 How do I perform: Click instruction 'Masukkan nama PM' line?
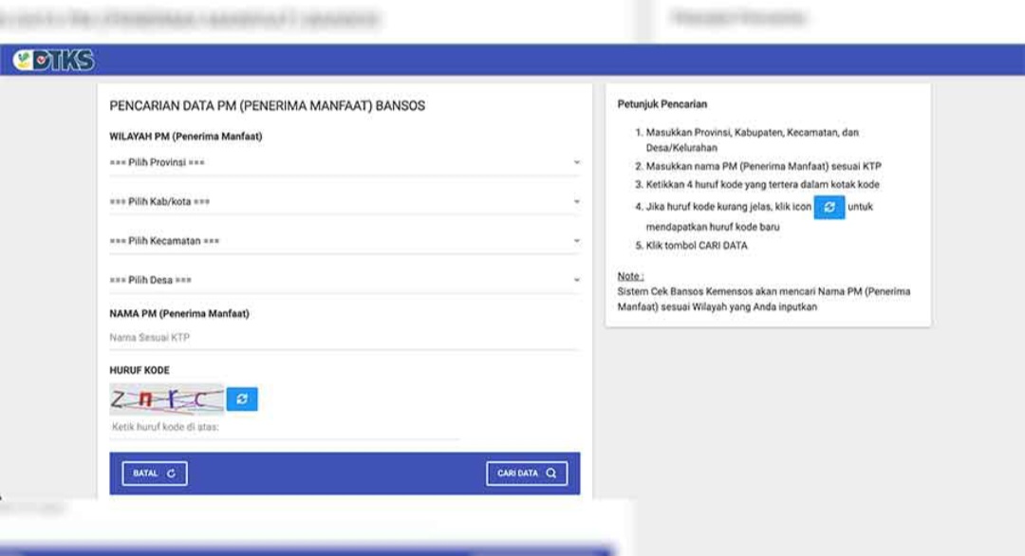pos(763,167)
